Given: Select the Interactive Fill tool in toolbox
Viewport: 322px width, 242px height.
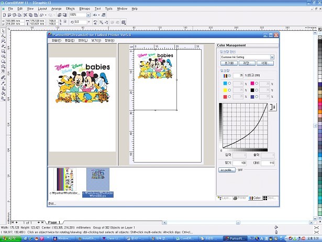Looking at the screenshot, I should click(x=3, y=98).
